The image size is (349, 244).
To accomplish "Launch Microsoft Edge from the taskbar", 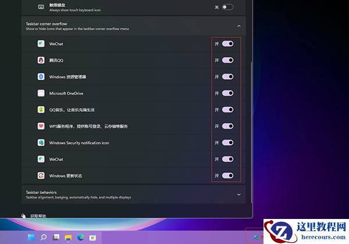I will (x=80, y=238).
